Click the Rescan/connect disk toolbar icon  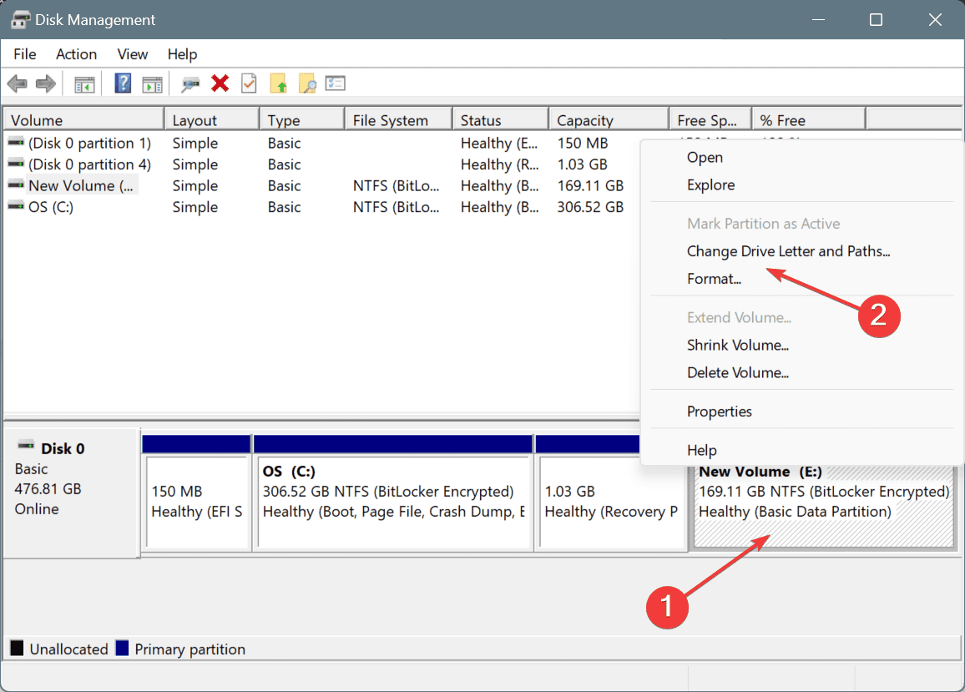click(190, 83)
